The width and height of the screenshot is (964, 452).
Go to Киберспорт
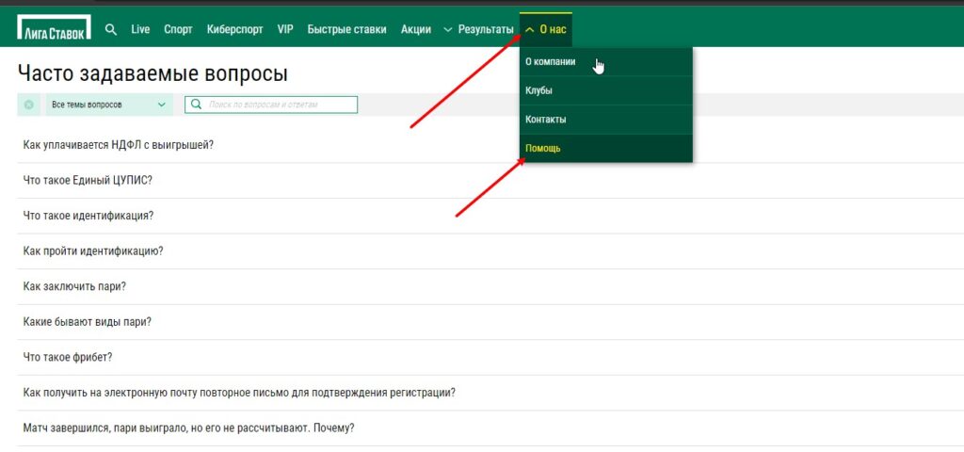pyautogui.click(x=234, y=29)
